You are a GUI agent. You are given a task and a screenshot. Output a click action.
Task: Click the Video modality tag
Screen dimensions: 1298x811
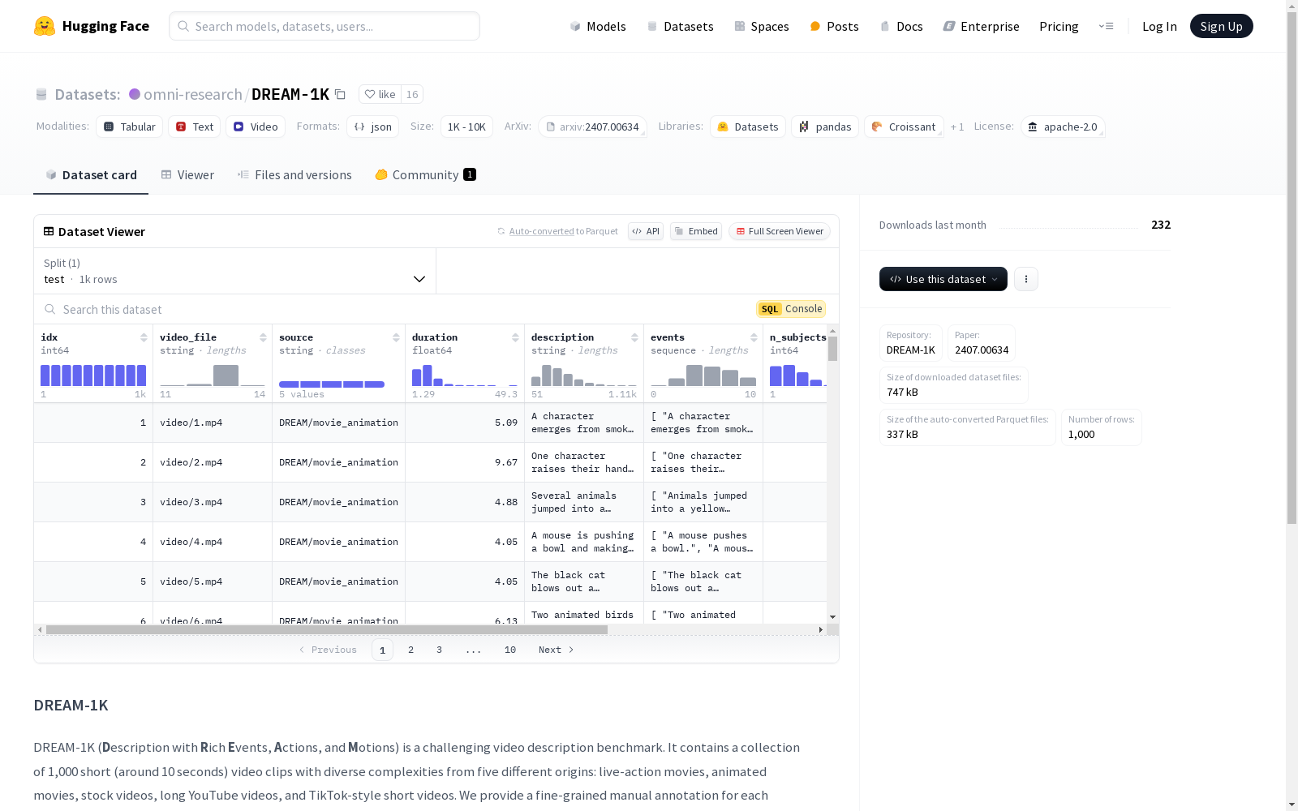(256, 127)
